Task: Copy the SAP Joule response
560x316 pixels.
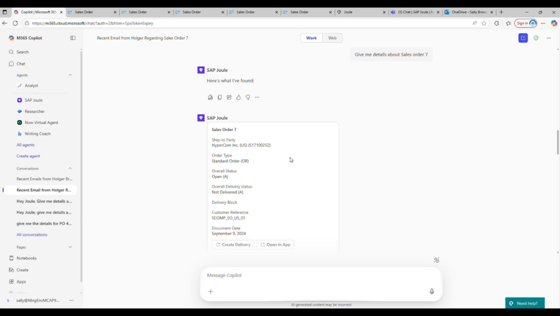Action: [220, 97]
